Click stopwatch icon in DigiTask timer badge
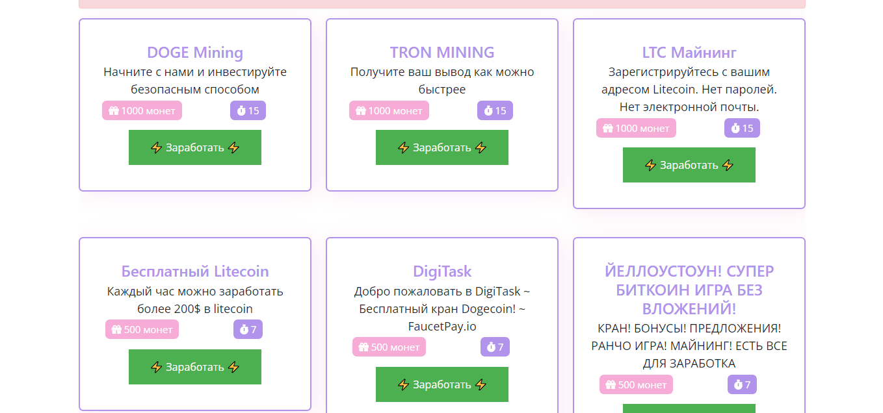This screenshot has height=413, width=883. (x=491, y=347)
